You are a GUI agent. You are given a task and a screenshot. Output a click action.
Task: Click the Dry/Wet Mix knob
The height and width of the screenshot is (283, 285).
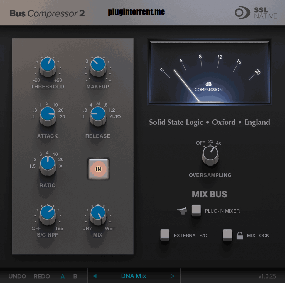coord(98,215)
